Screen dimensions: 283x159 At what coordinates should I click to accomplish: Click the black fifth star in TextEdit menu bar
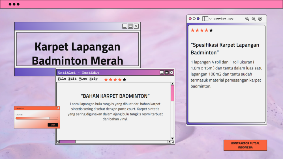tap(124, 80)
